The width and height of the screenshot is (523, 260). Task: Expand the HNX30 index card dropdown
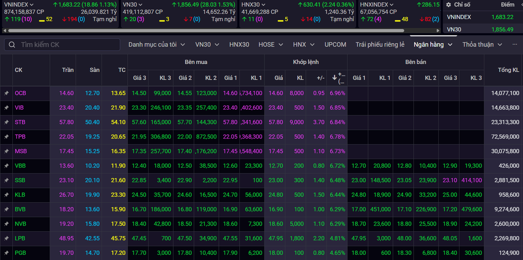click(x=264, y=5)
